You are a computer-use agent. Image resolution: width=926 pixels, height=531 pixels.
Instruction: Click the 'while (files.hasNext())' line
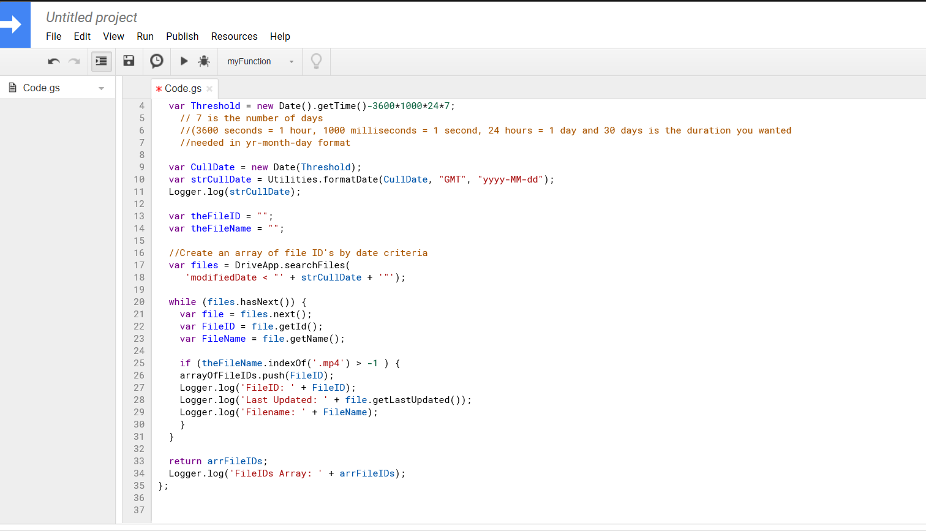pos(238,302)
